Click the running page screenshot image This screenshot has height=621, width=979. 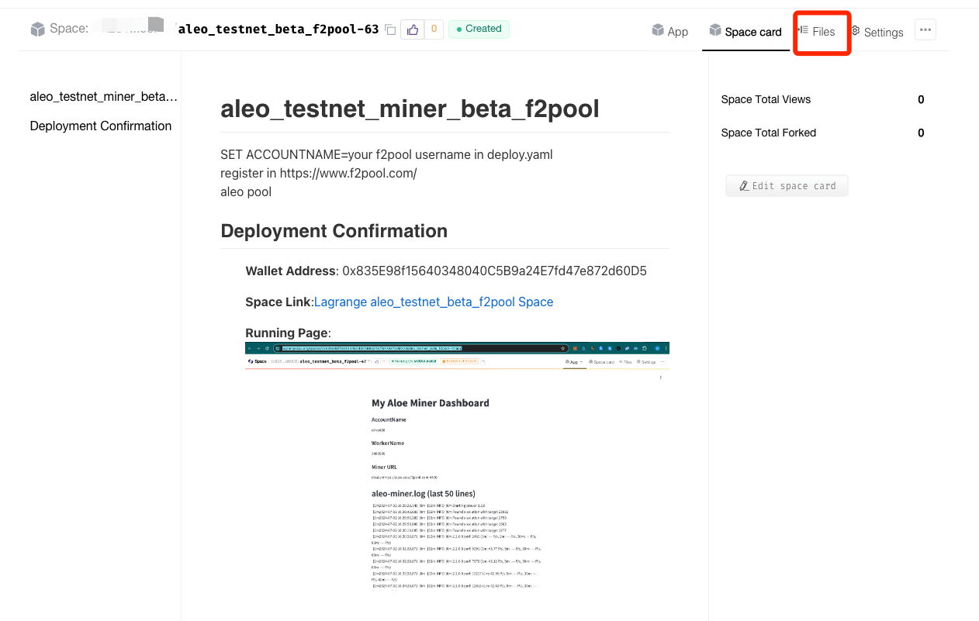[457, 468]
